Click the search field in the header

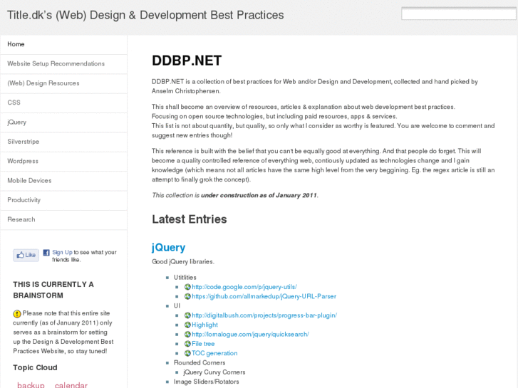(x=459, y=14)
